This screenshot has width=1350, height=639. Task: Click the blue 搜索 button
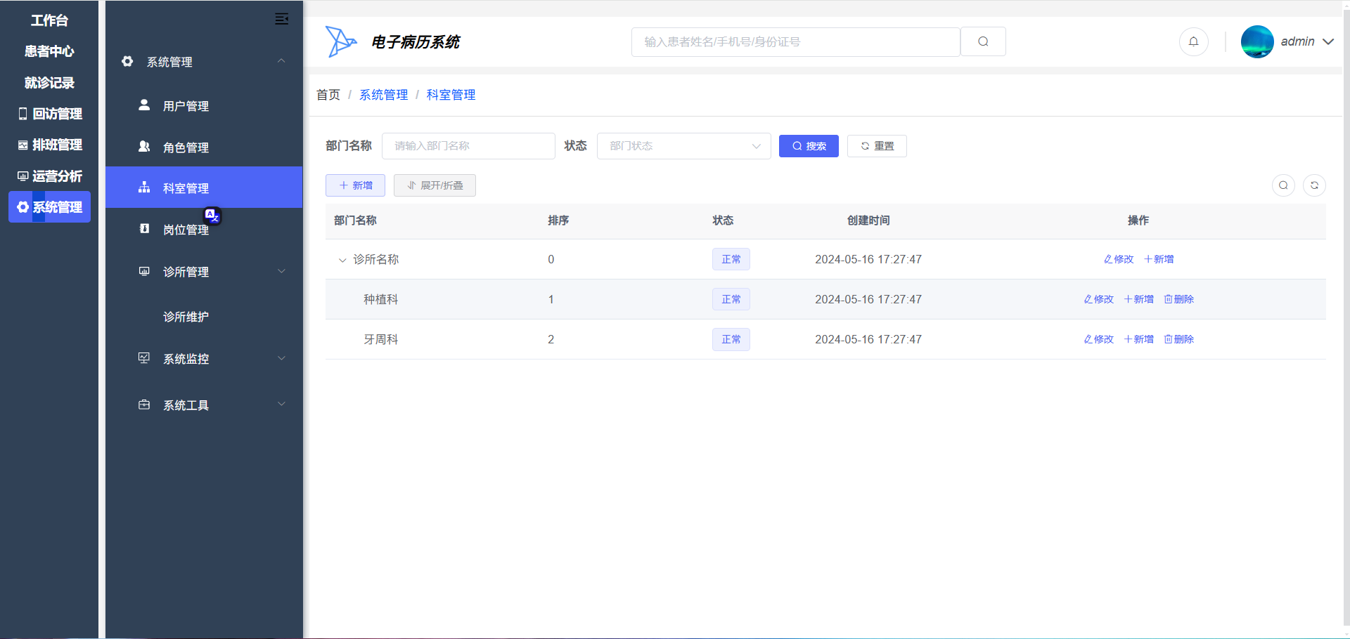coord(809,146)
